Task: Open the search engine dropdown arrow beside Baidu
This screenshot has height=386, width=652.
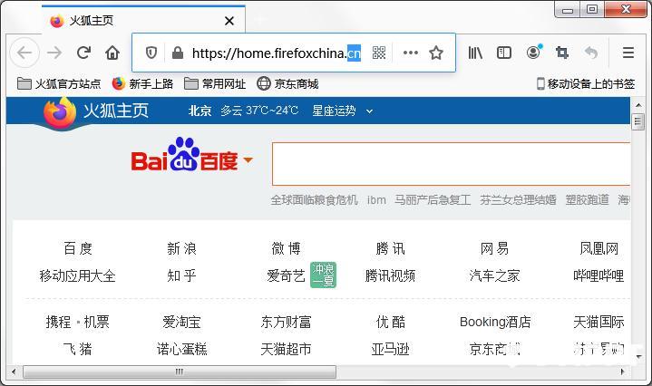Action: [248, 159]
